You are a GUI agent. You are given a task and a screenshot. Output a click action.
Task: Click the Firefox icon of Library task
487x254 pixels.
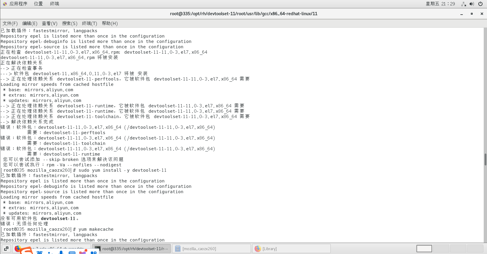[258, 249]
